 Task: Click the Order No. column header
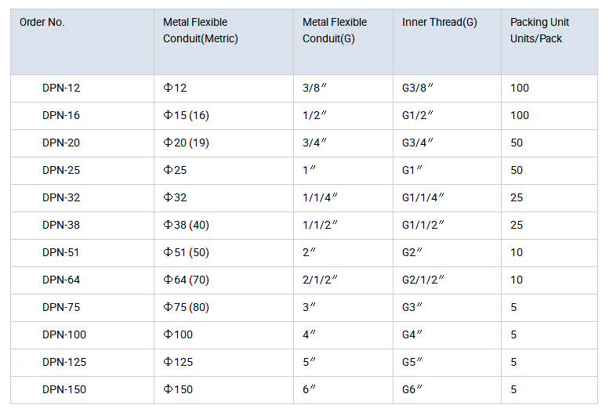click(42, 22)
